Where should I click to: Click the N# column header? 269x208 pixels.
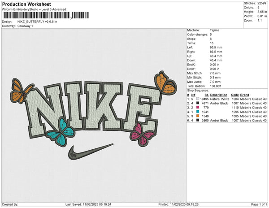[x=193, y=95]
